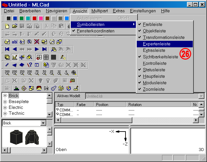207x162 pixels.
Task: Go to previous step with left arrow
Action: (x=15, y=49)
